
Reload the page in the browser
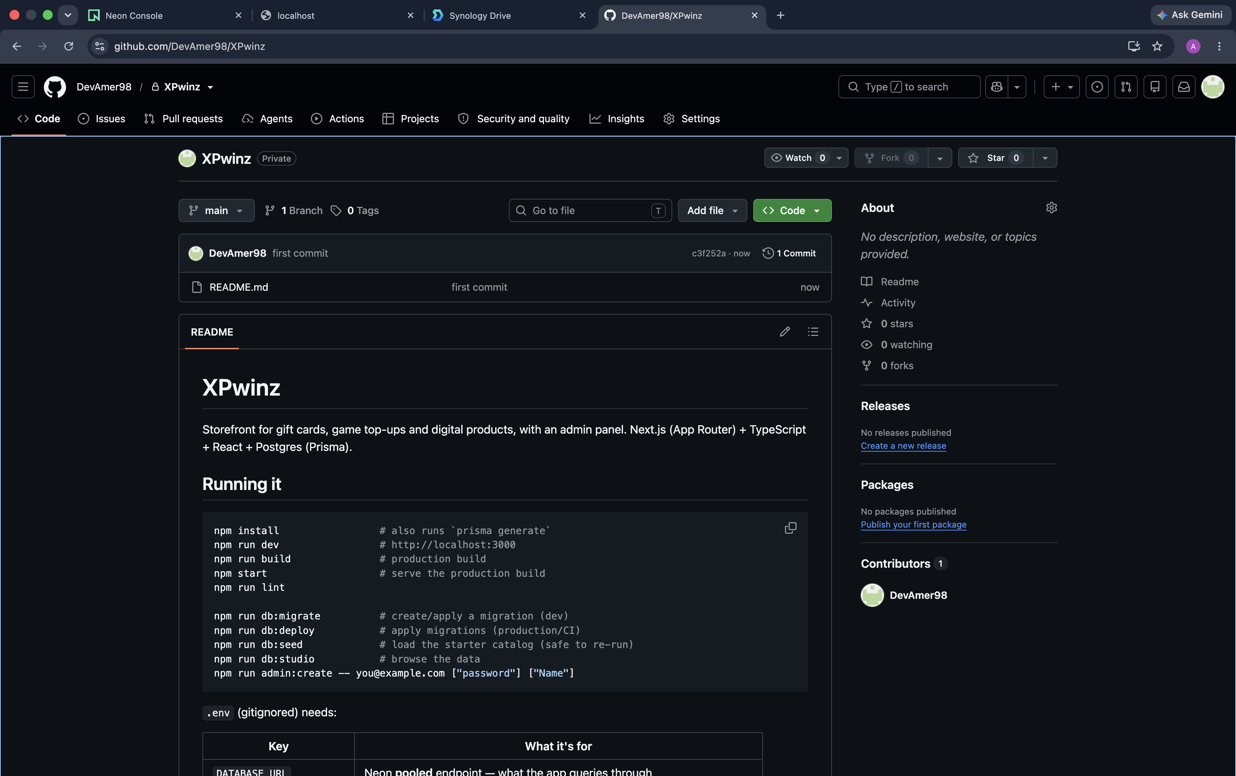[69, 46]
